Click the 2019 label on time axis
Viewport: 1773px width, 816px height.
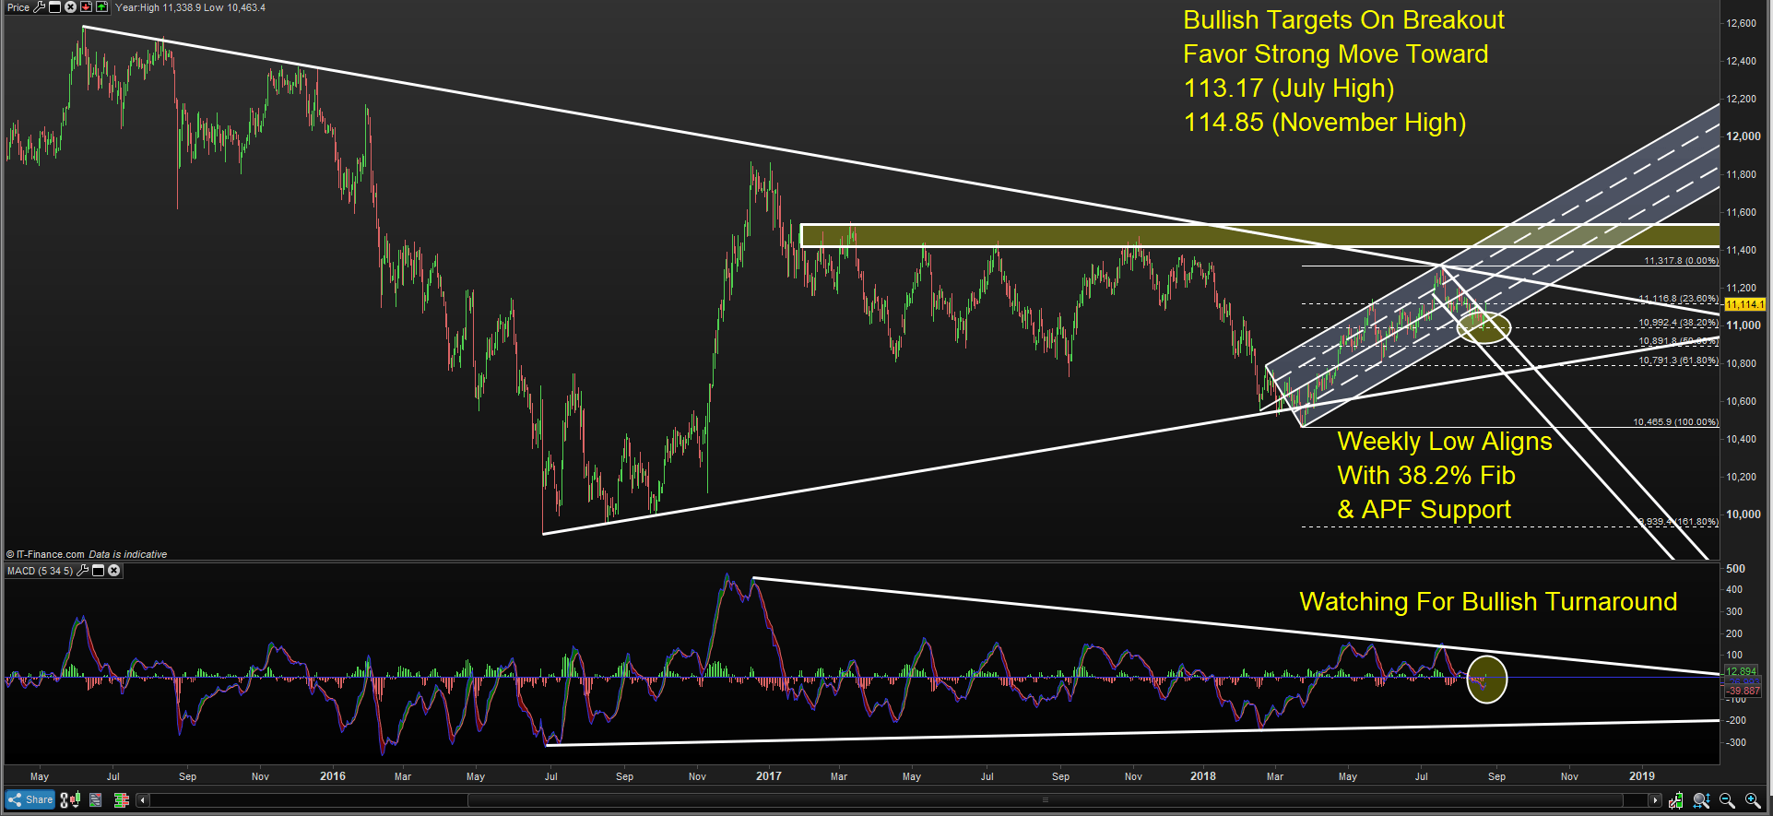pos(1641,776)
